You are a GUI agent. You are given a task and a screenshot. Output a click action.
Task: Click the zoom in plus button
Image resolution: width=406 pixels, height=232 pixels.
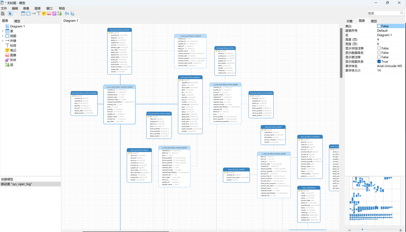(x=400, y=230)
